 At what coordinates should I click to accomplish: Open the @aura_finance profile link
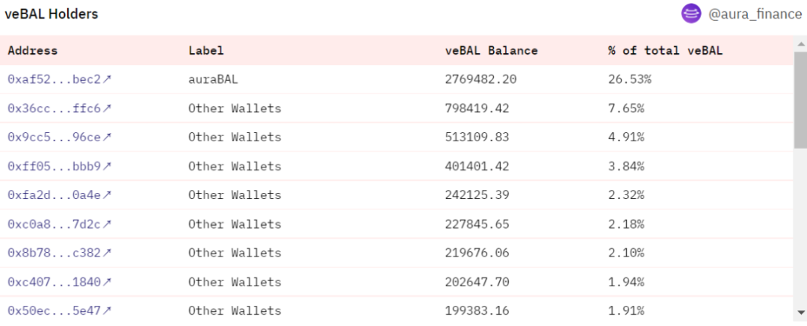click(754, 14)
